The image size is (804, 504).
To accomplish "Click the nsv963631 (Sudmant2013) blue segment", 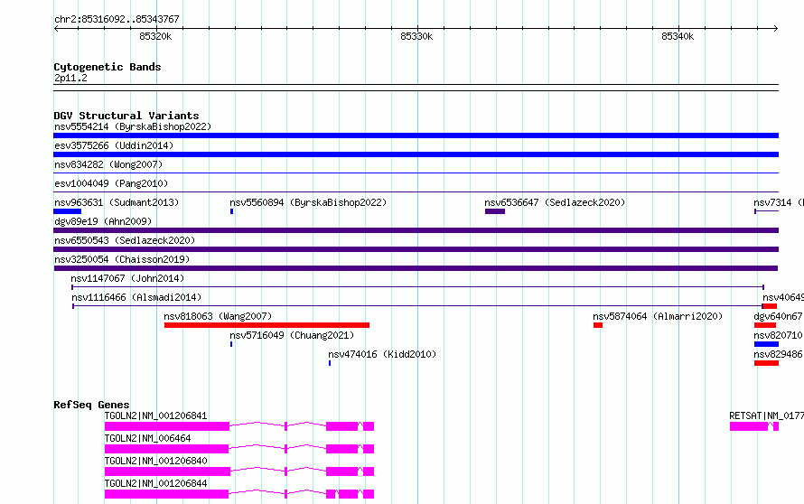I will click(x=67, y=211).
